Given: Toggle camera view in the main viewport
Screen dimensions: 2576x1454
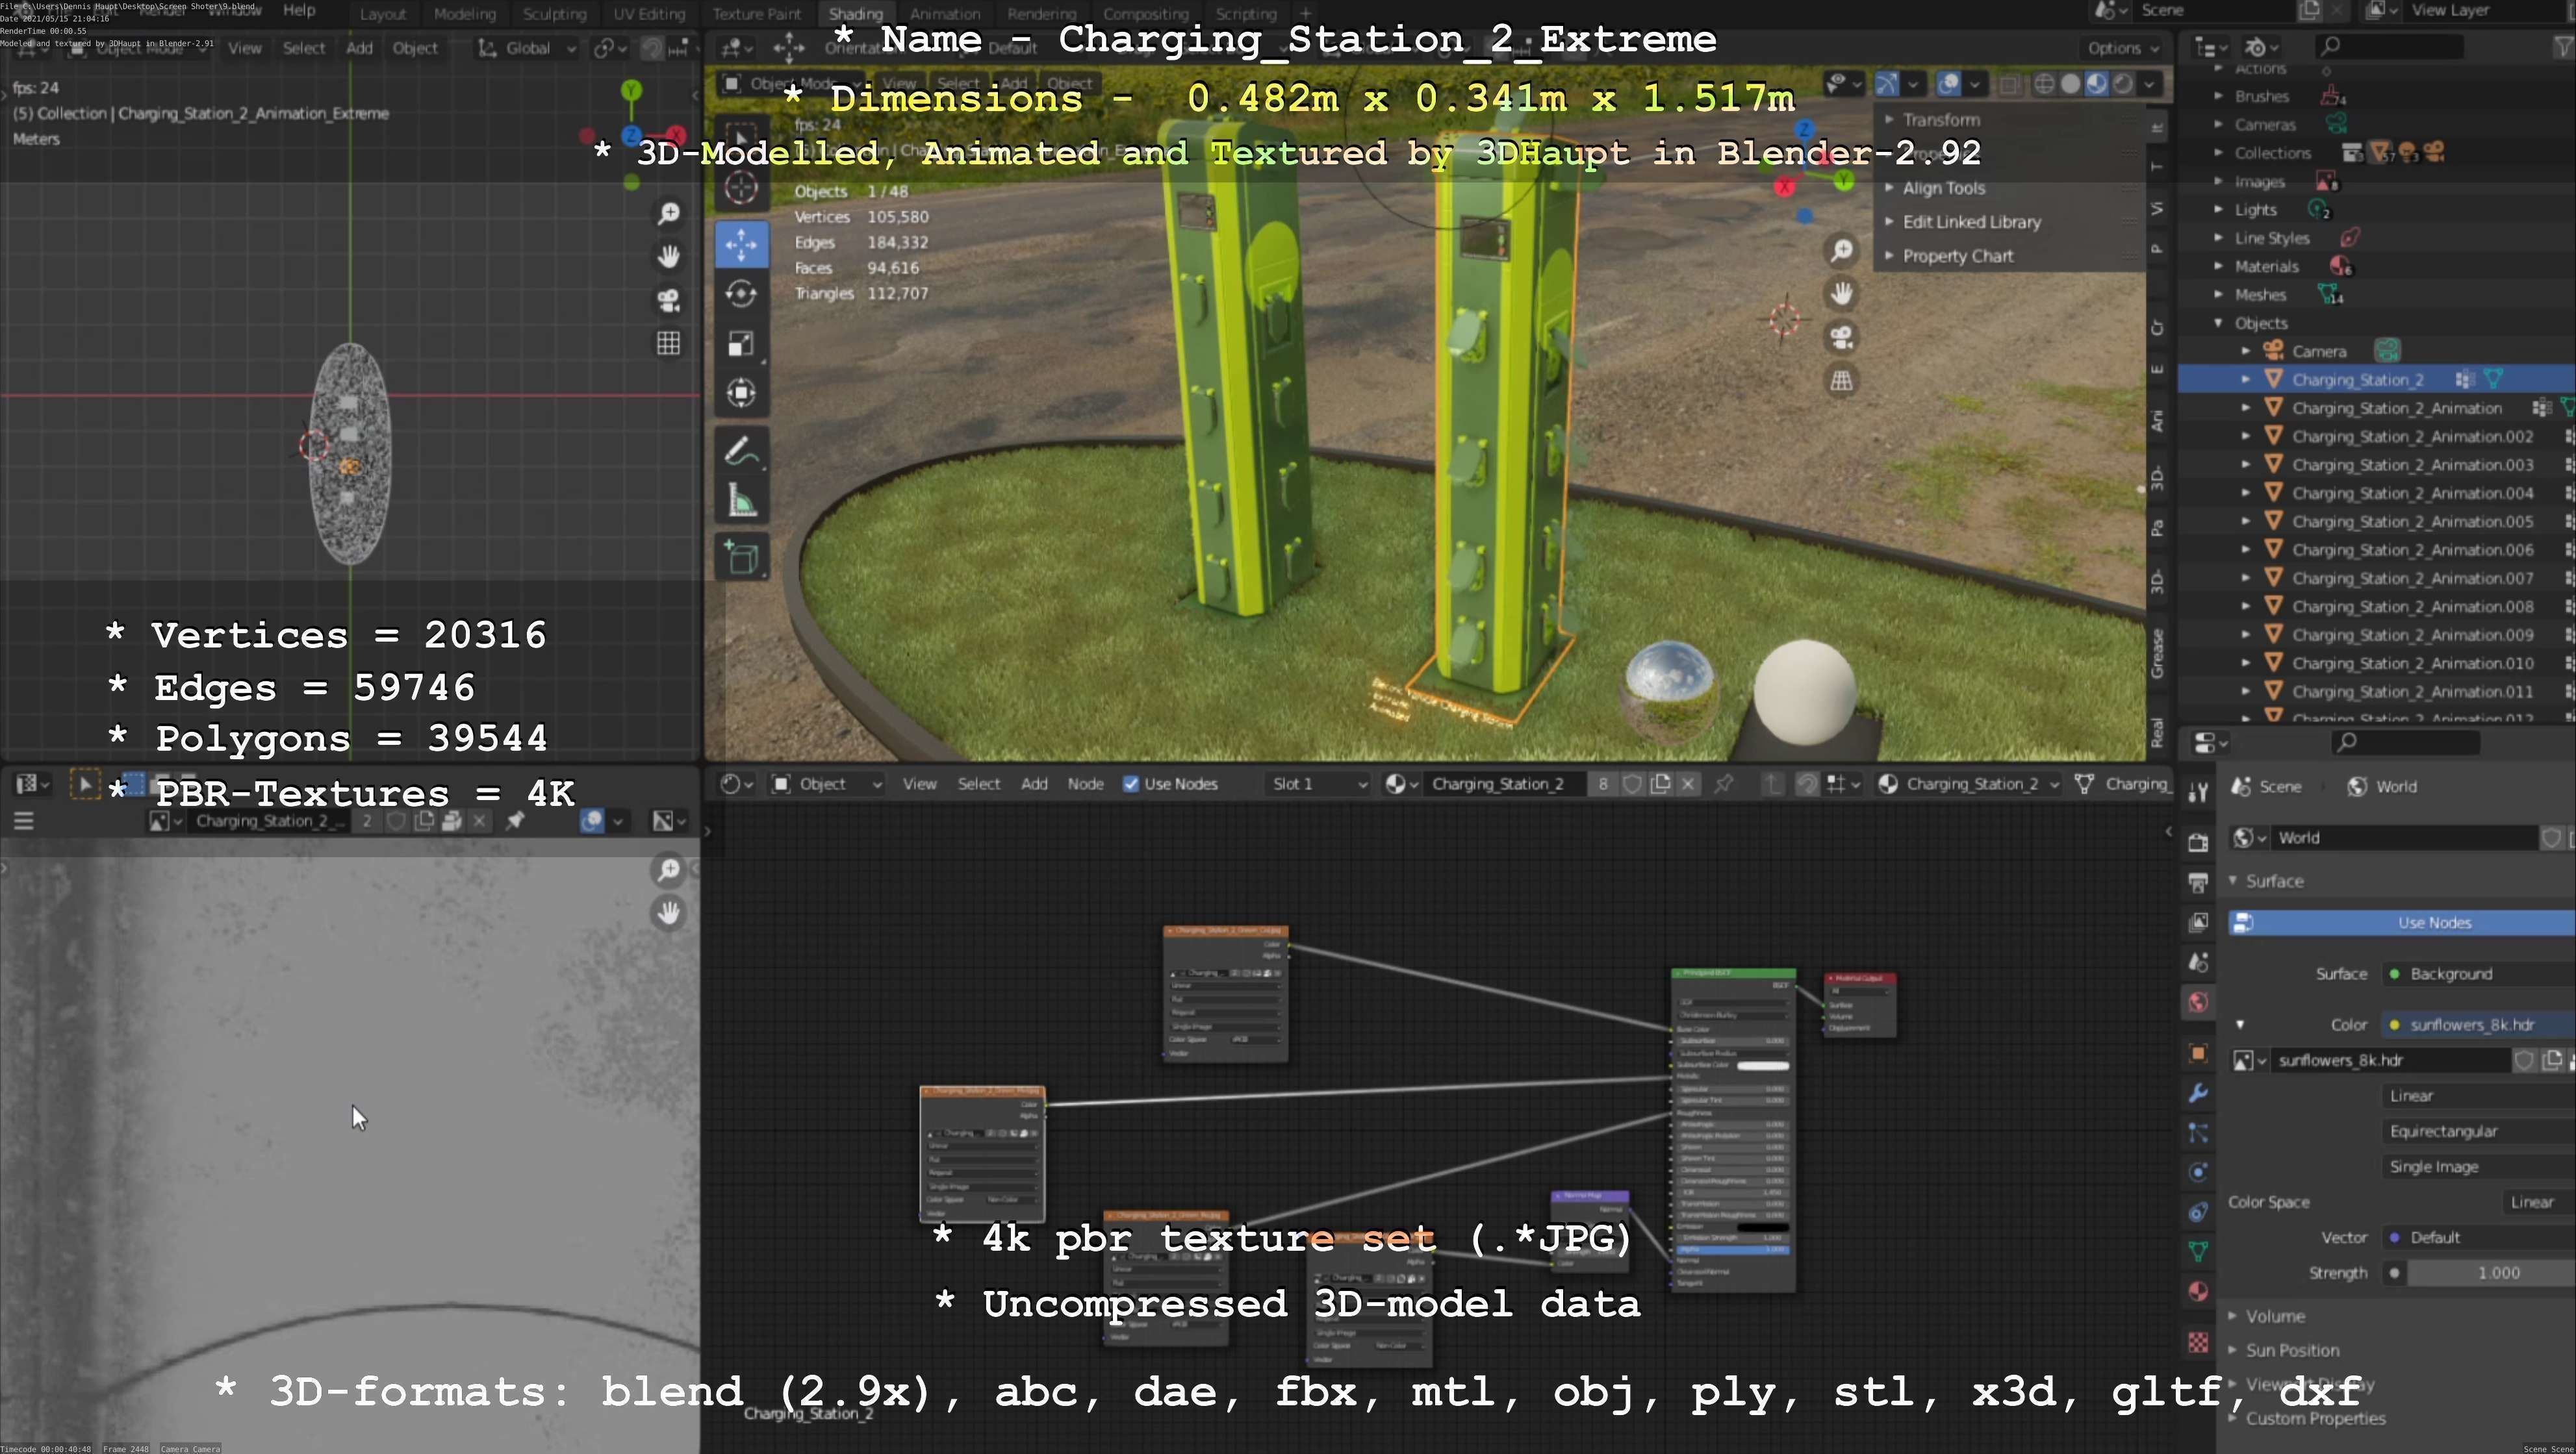Looking at the screenshot, I should pyautogui.click(x=1842, y=337).
